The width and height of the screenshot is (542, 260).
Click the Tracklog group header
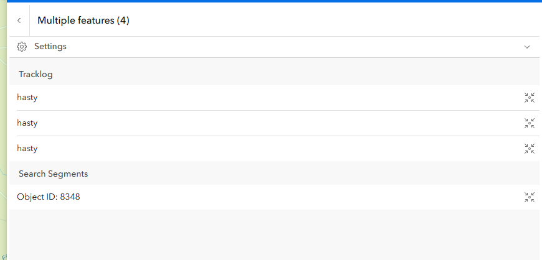pos(36,75)
